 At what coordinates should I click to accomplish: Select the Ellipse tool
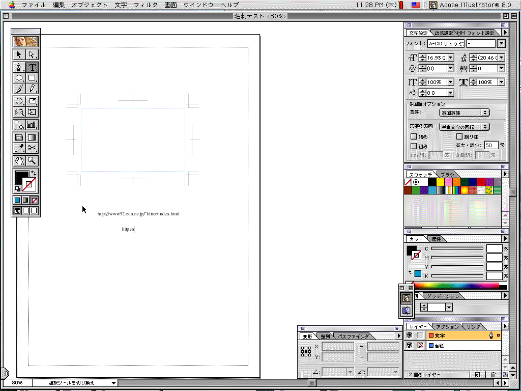click(19, 78)
